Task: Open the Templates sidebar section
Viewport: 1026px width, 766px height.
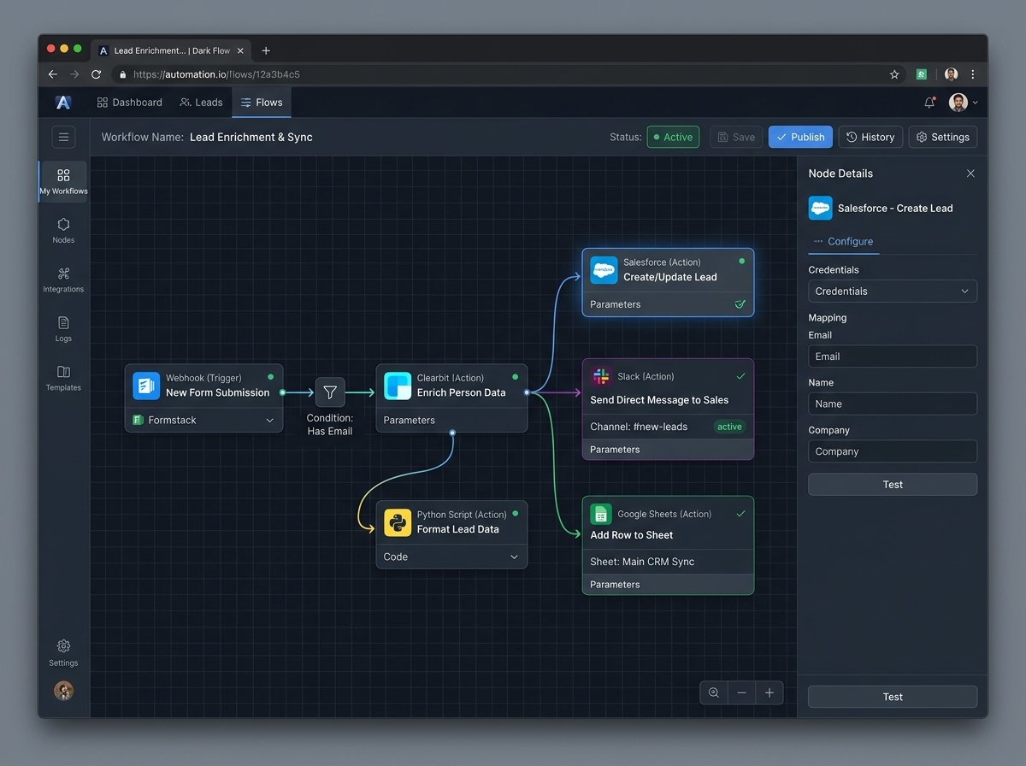Action: pyautogui.click(x=63, y=378)
